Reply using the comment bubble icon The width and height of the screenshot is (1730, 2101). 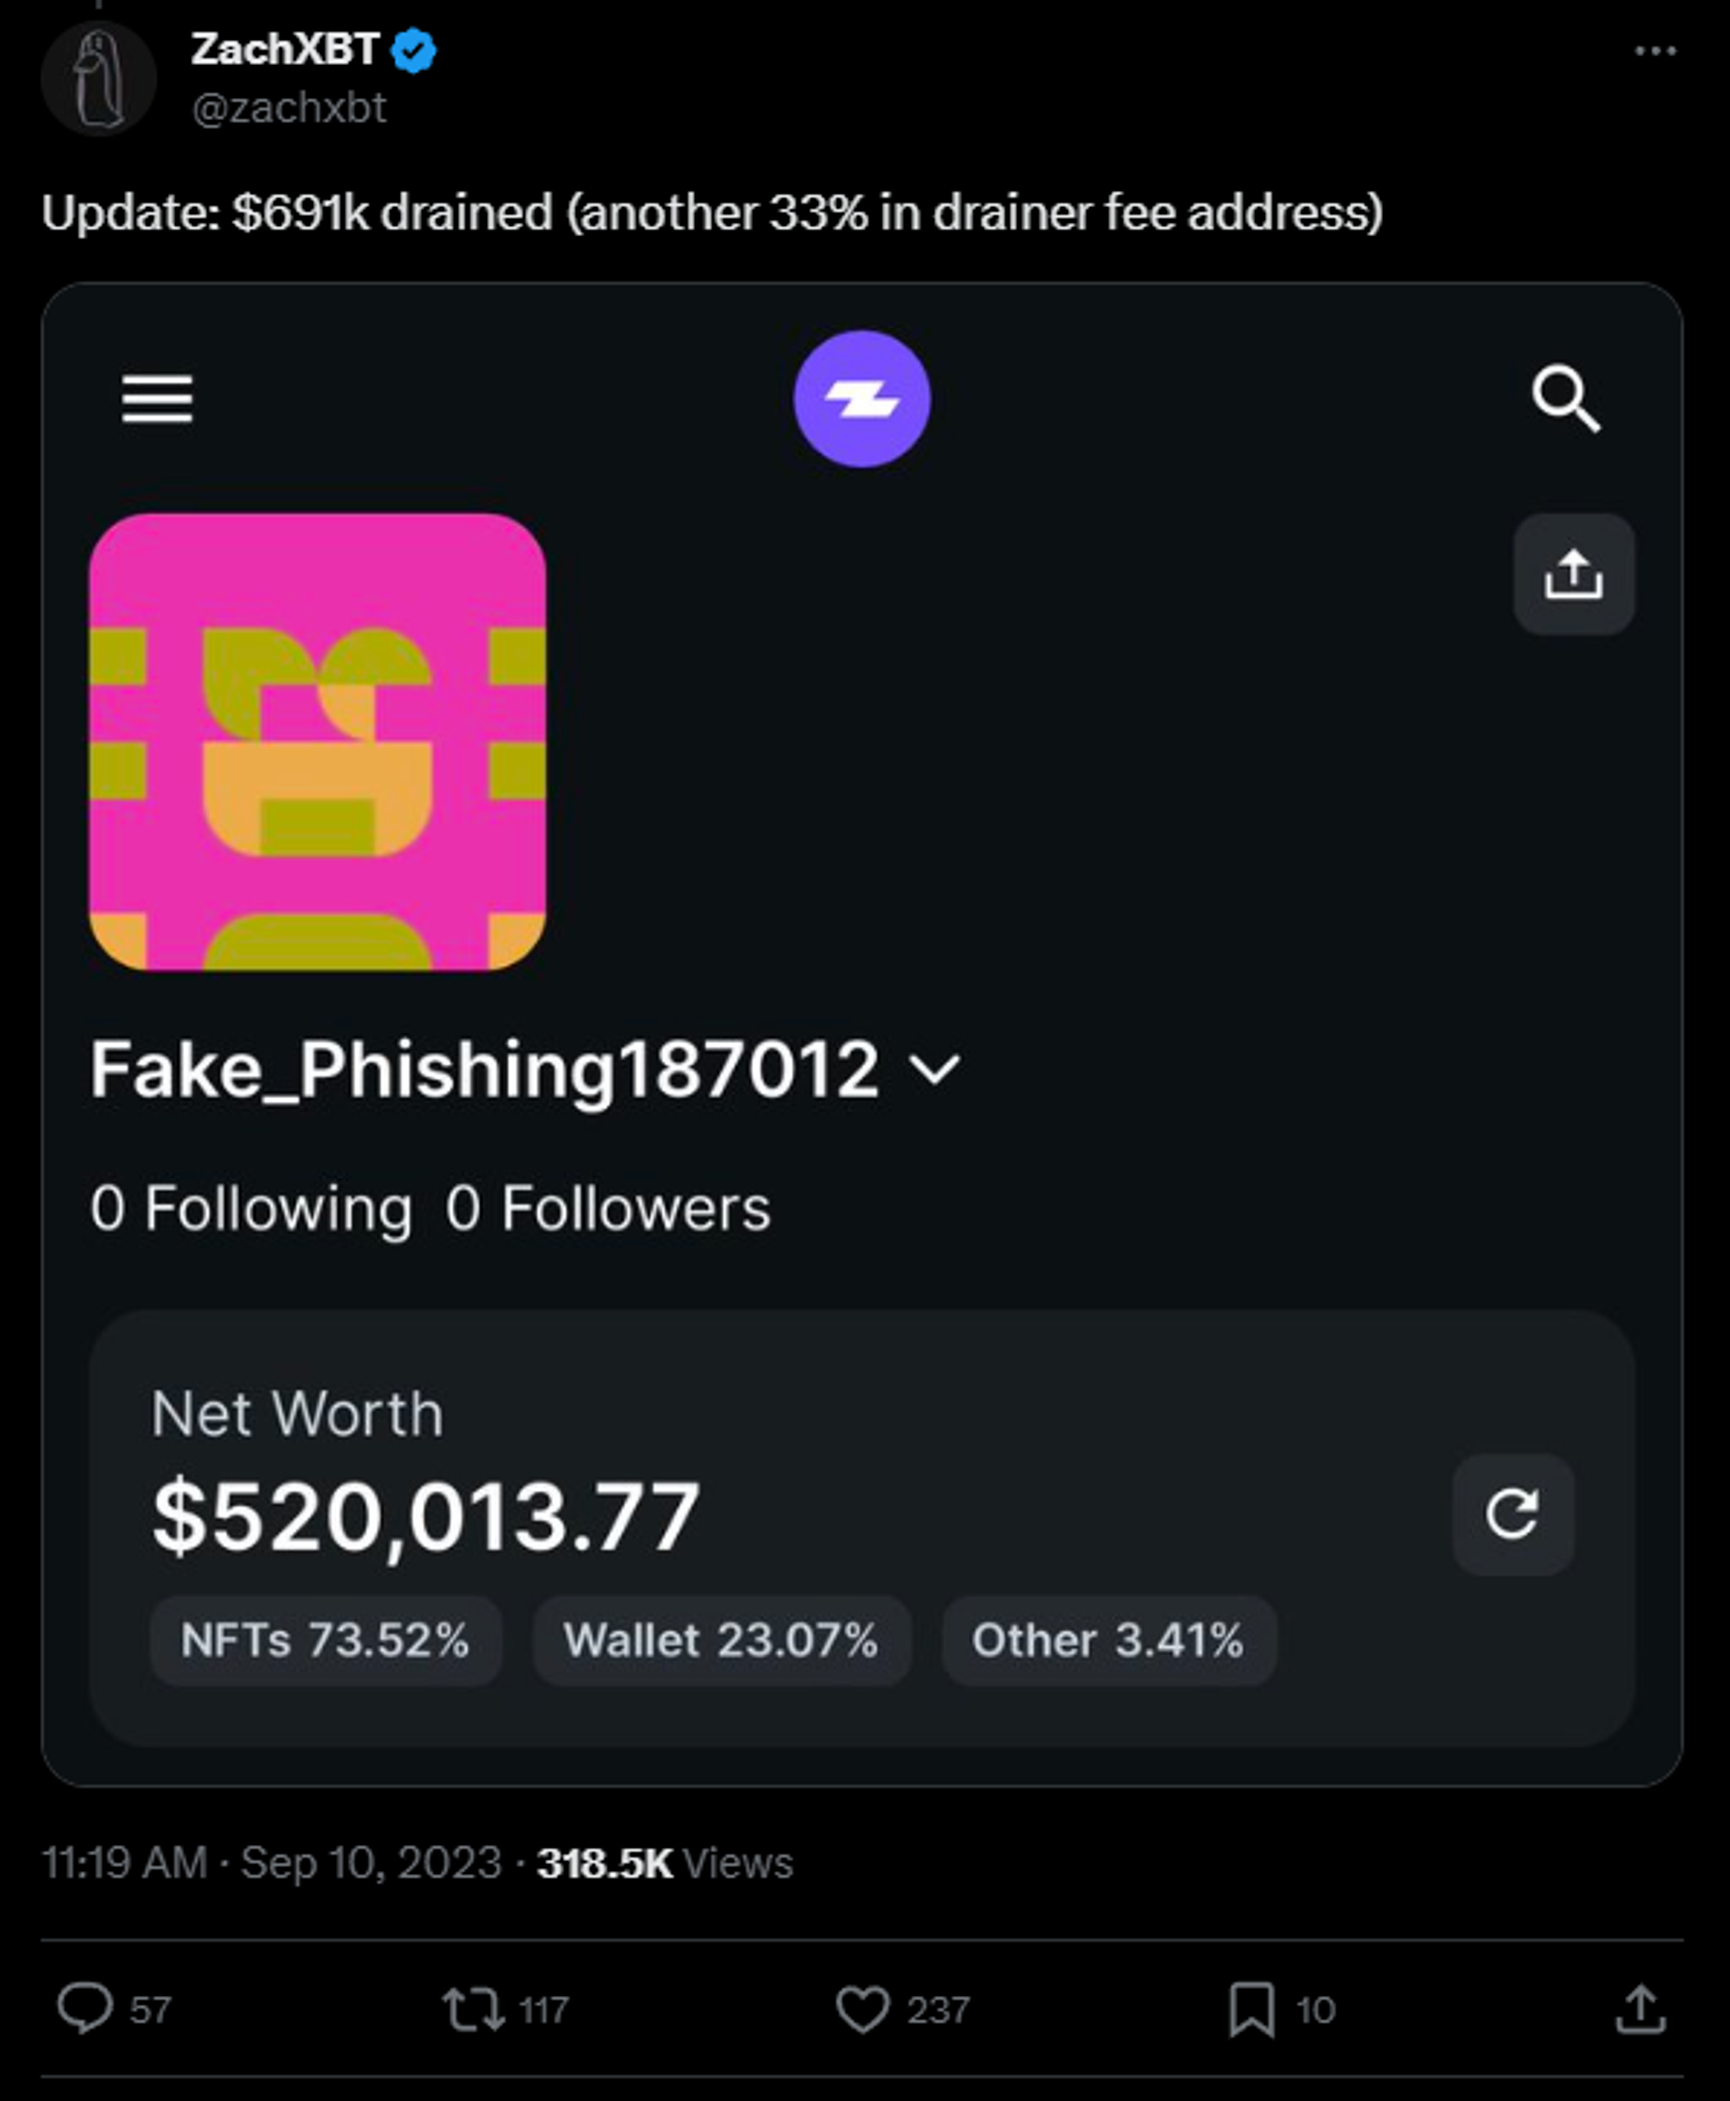(x=85, y=2008)
